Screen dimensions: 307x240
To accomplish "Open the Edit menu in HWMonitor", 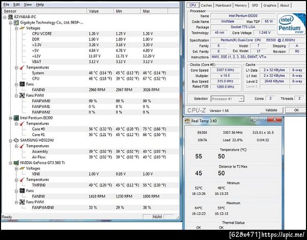I will pyautogui.click(x=16, y=5).
